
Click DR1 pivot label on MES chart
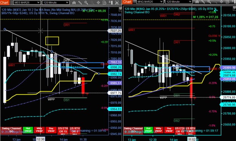coord(66,25)
